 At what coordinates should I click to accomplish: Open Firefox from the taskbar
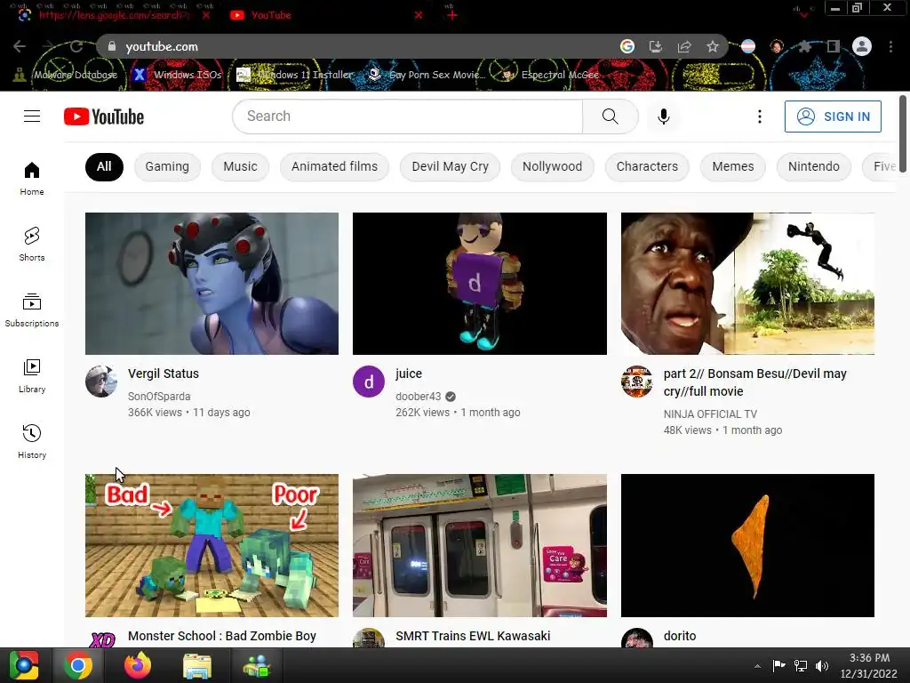click(x=138, y=665)
